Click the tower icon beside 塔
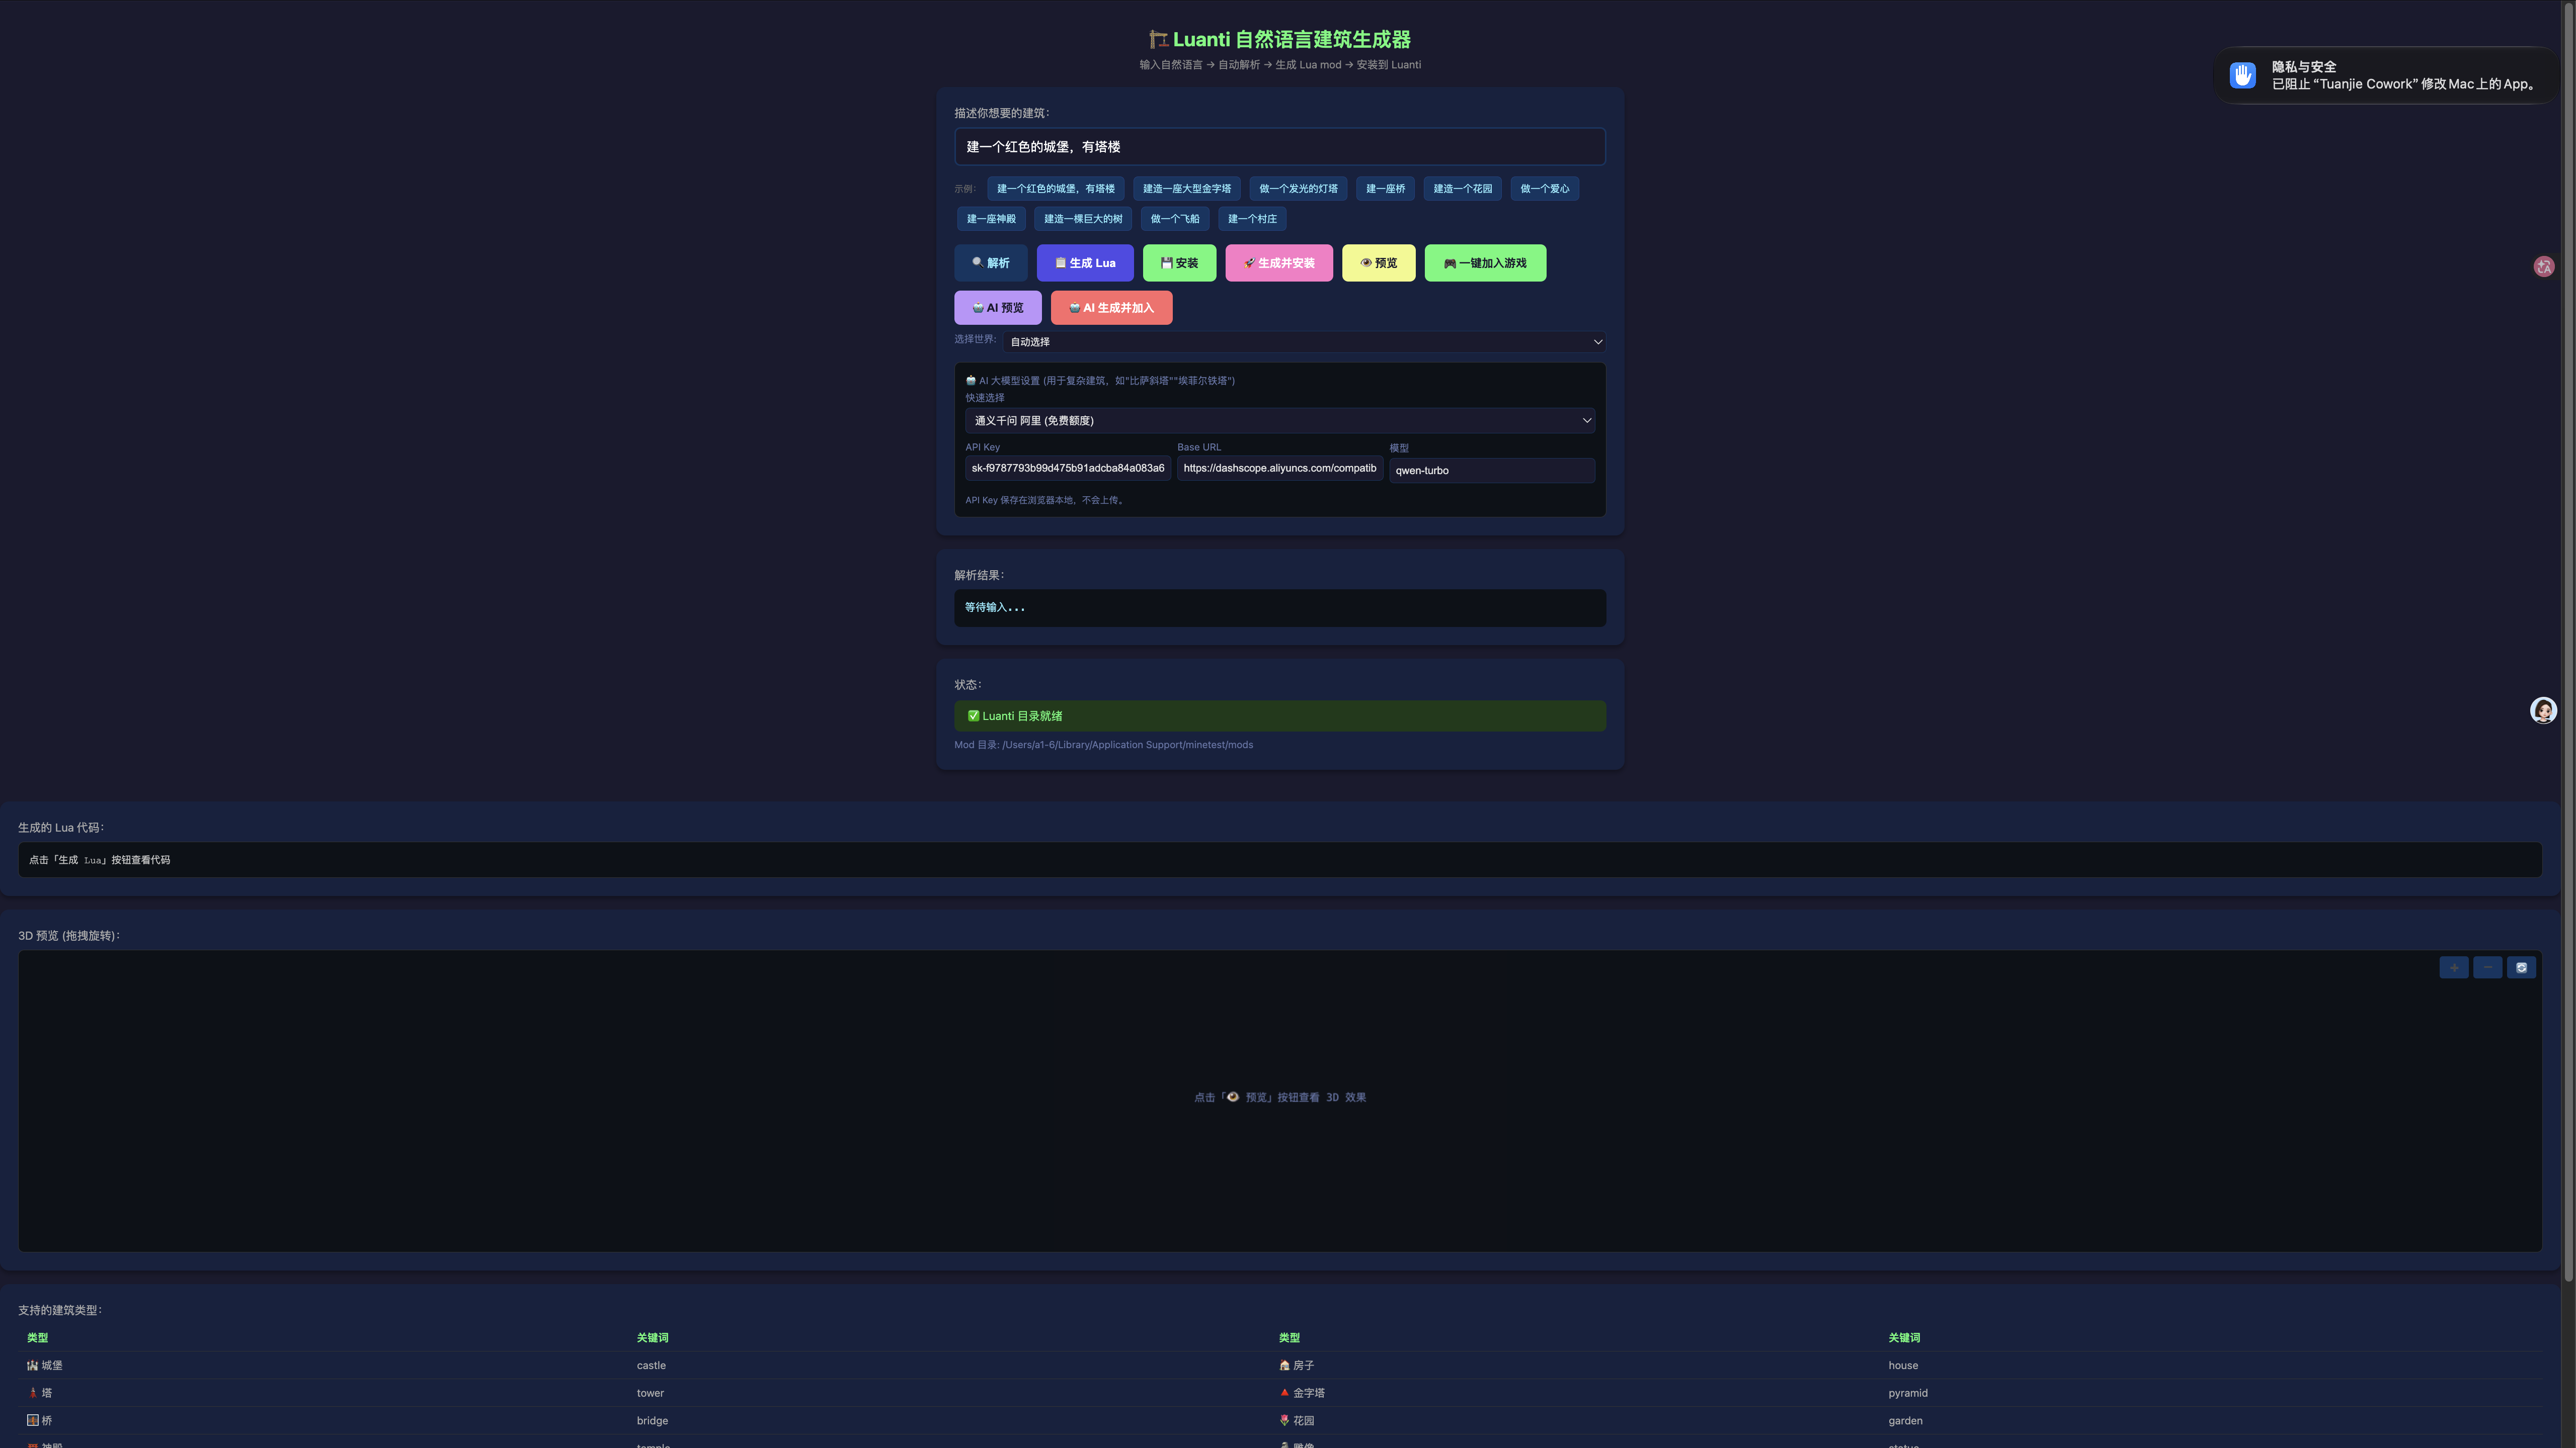Viewport: 2576px width, 1448px height. [33, 1393]
